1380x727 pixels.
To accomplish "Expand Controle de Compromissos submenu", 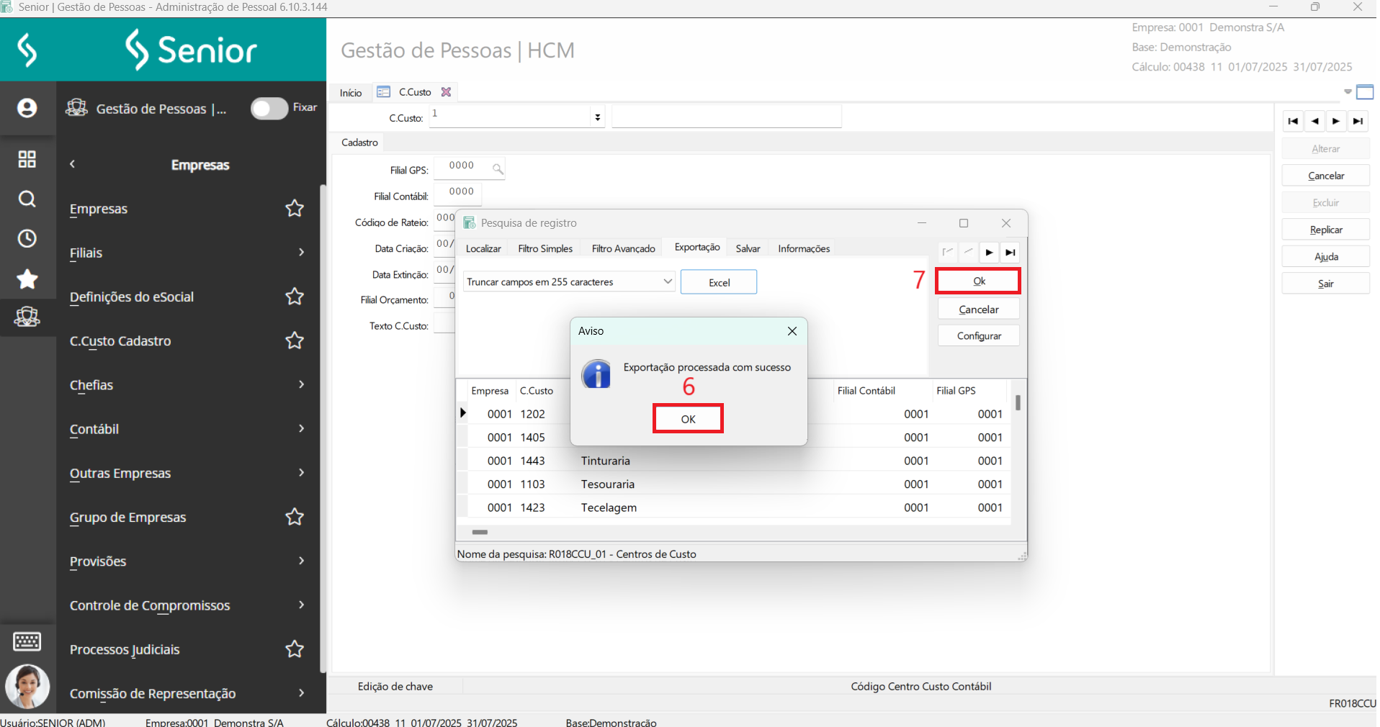I will pyautogui.click(x=301, y=605).
